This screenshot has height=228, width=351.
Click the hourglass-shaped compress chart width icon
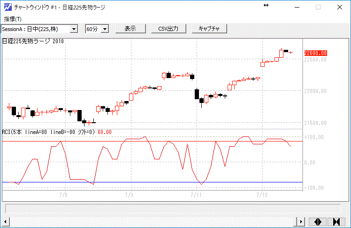coord(336,222)
